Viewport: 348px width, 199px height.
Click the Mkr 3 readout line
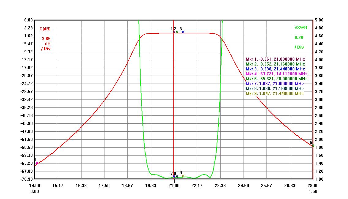coord(275,69)
